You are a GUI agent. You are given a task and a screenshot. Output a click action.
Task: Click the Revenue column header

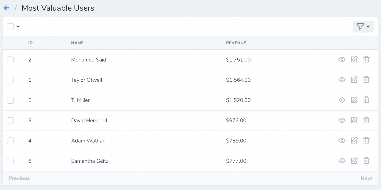coord(236,43)
